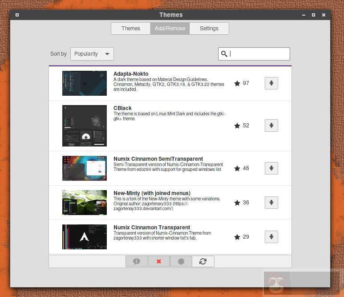
Task: Select New-Minty (with joined menus) title
Action: [x=152, y=193]
